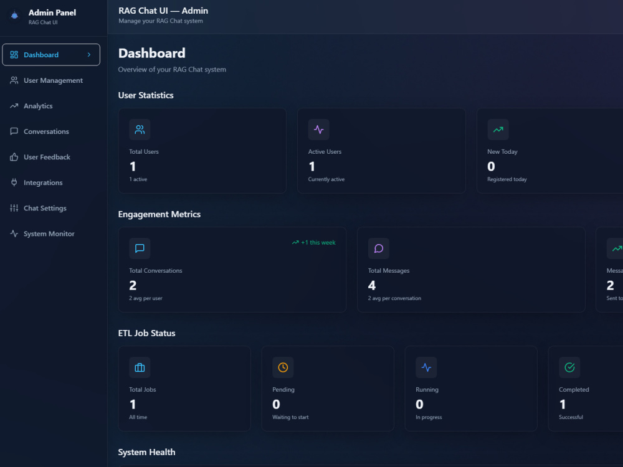Viewport: 623px width, 467px height.
Task: Click 'Overview of your RAG Chat system'
Action: click(x=172, y=70)
